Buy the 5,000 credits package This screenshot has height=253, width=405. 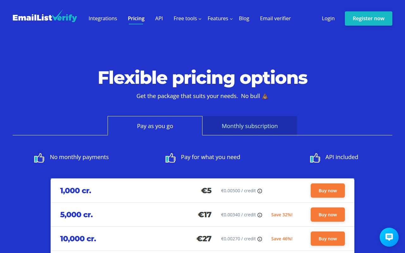click(327, 215)
